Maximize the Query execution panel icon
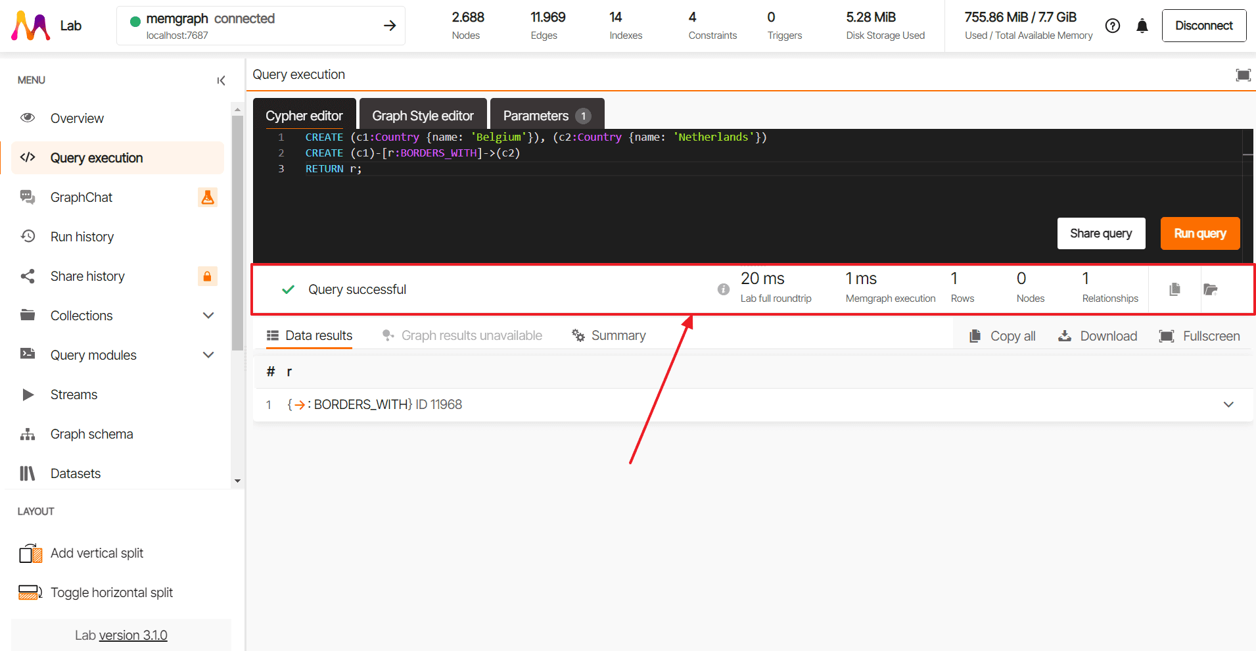 (1243, 75)
